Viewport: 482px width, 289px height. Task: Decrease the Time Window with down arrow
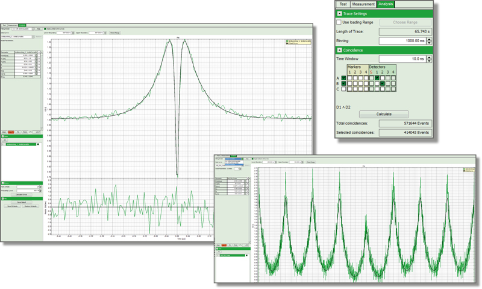pyautogui.click(x=429, y=60)
